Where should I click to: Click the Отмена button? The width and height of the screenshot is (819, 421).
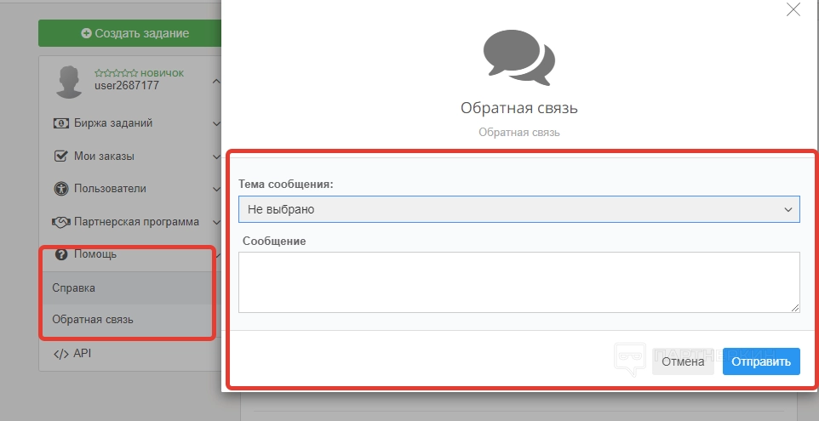click(x=683, y=361)
